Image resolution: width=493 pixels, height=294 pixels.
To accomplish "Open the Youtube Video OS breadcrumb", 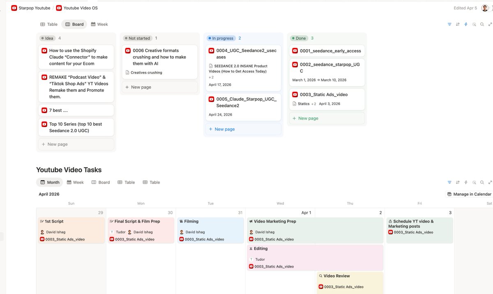I will click(x=77, y=8).
